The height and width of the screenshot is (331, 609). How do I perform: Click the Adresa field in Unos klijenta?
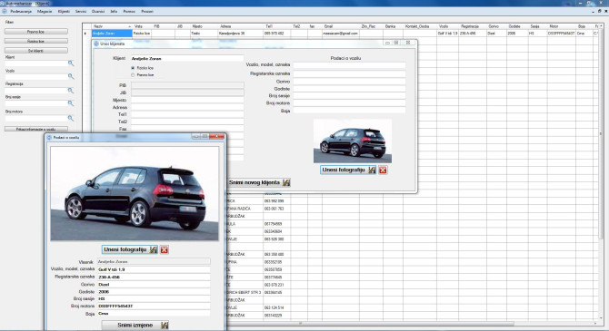pyautogui.click(x=187, y=107)
